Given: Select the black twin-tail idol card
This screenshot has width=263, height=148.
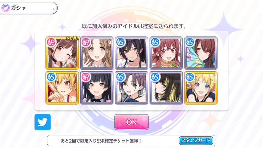Looking at the screenshot, I should (97, 88).
